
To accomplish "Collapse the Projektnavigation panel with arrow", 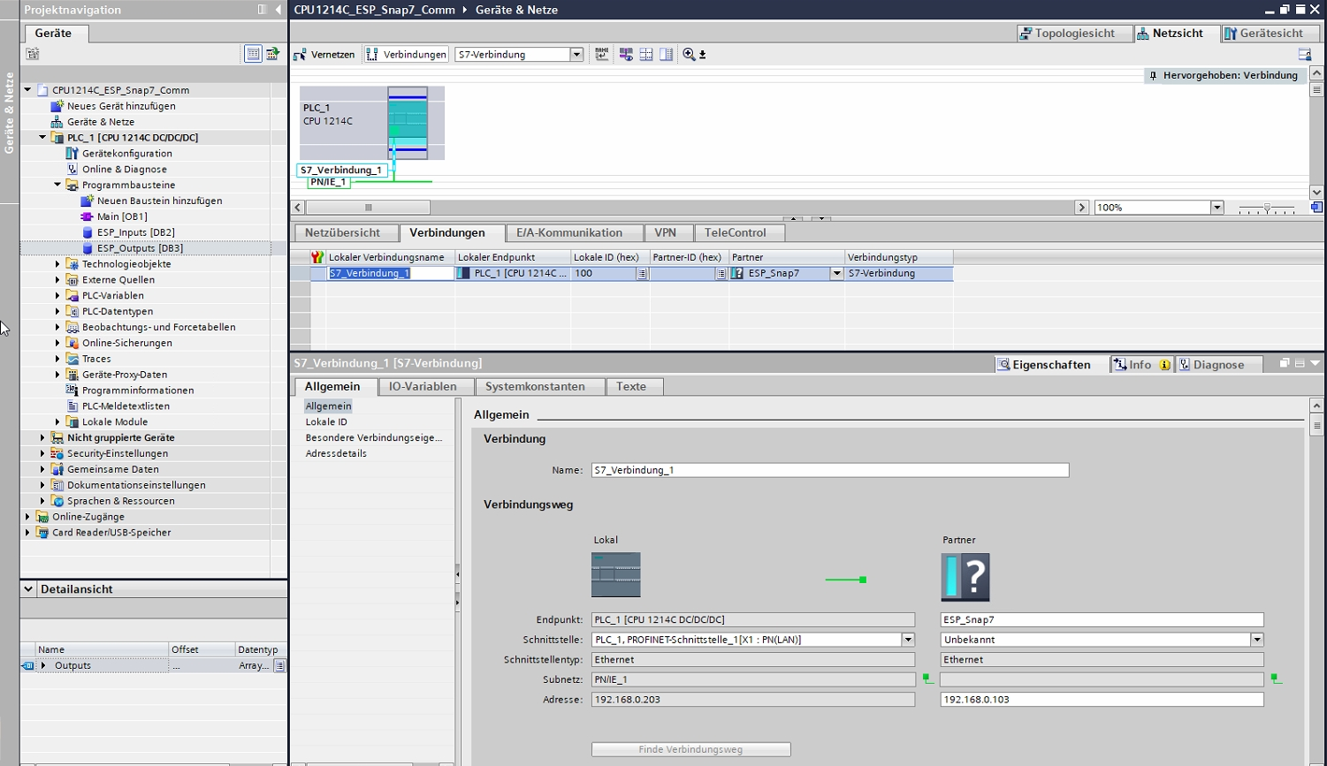I will pyautogui.click(x=278, y=10).
